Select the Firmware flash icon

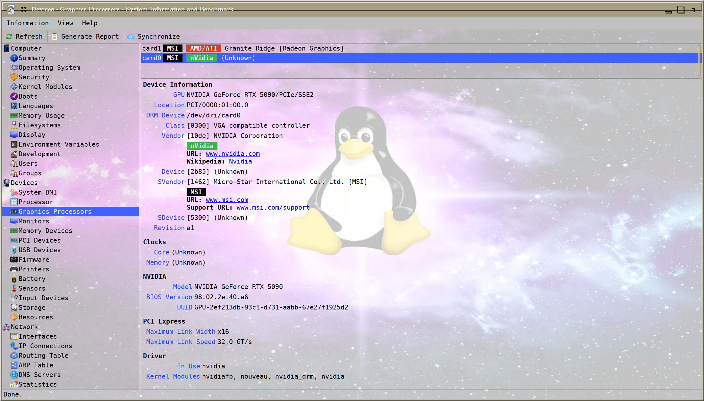click(14, 260)
